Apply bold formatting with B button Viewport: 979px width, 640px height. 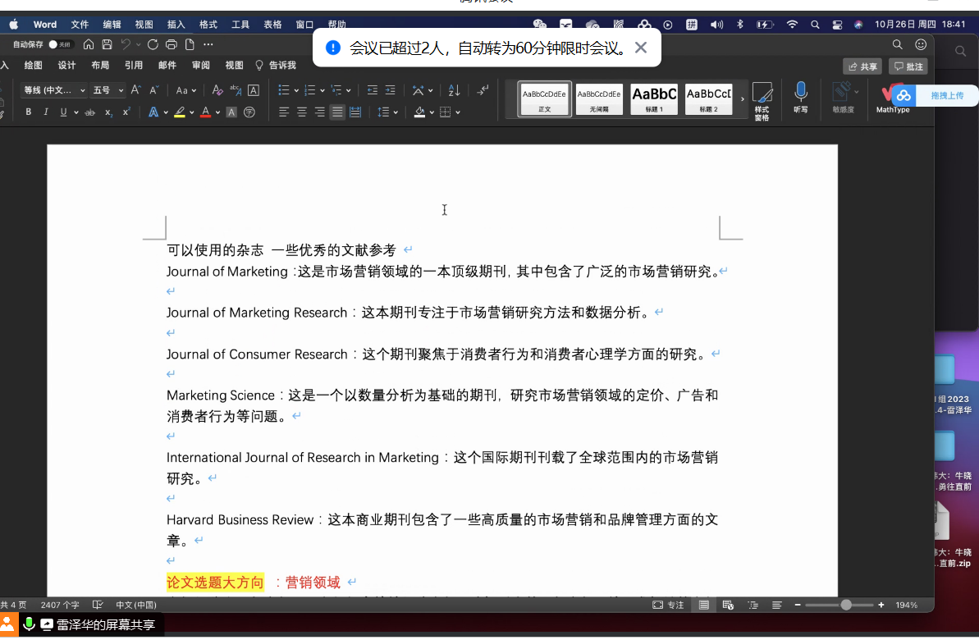tap(28, 112)
